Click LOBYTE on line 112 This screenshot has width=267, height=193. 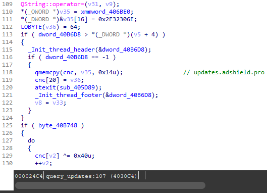pos(31,27)
